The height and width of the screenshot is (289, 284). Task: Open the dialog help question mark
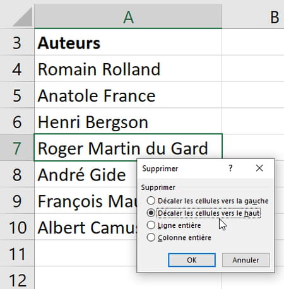(230, 168)
